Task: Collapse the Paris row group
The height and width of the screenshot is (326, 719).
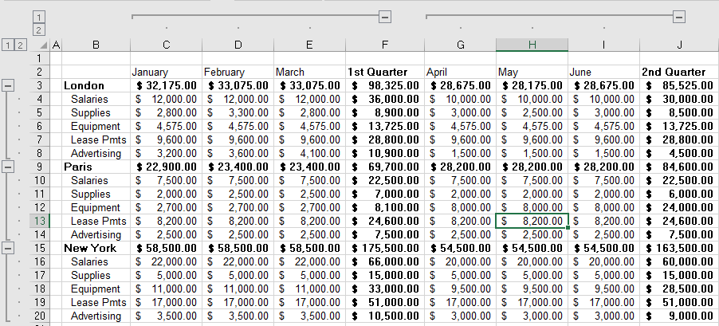Action: click(9, 167)
